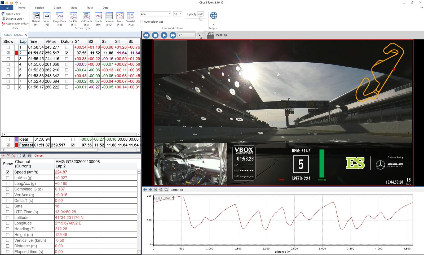Click the VMax column header

click(51, 42)
